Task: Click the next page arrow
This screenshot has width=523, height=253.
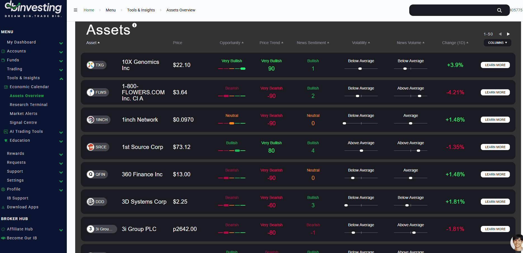Action: pyautogui.click(x=508, y=34)
